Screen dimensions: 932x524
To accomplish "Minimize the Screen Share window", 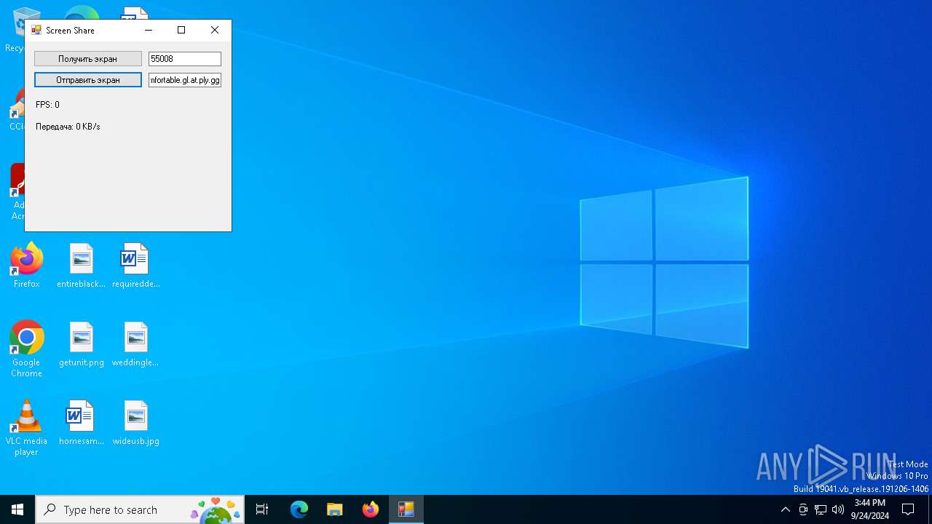I will coord(149,31).
